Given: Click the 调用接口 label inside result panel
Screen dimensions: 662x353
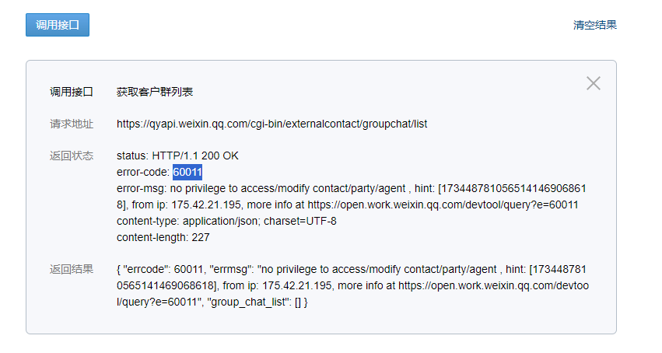Looking at the screenshot, I should [72, 92].
